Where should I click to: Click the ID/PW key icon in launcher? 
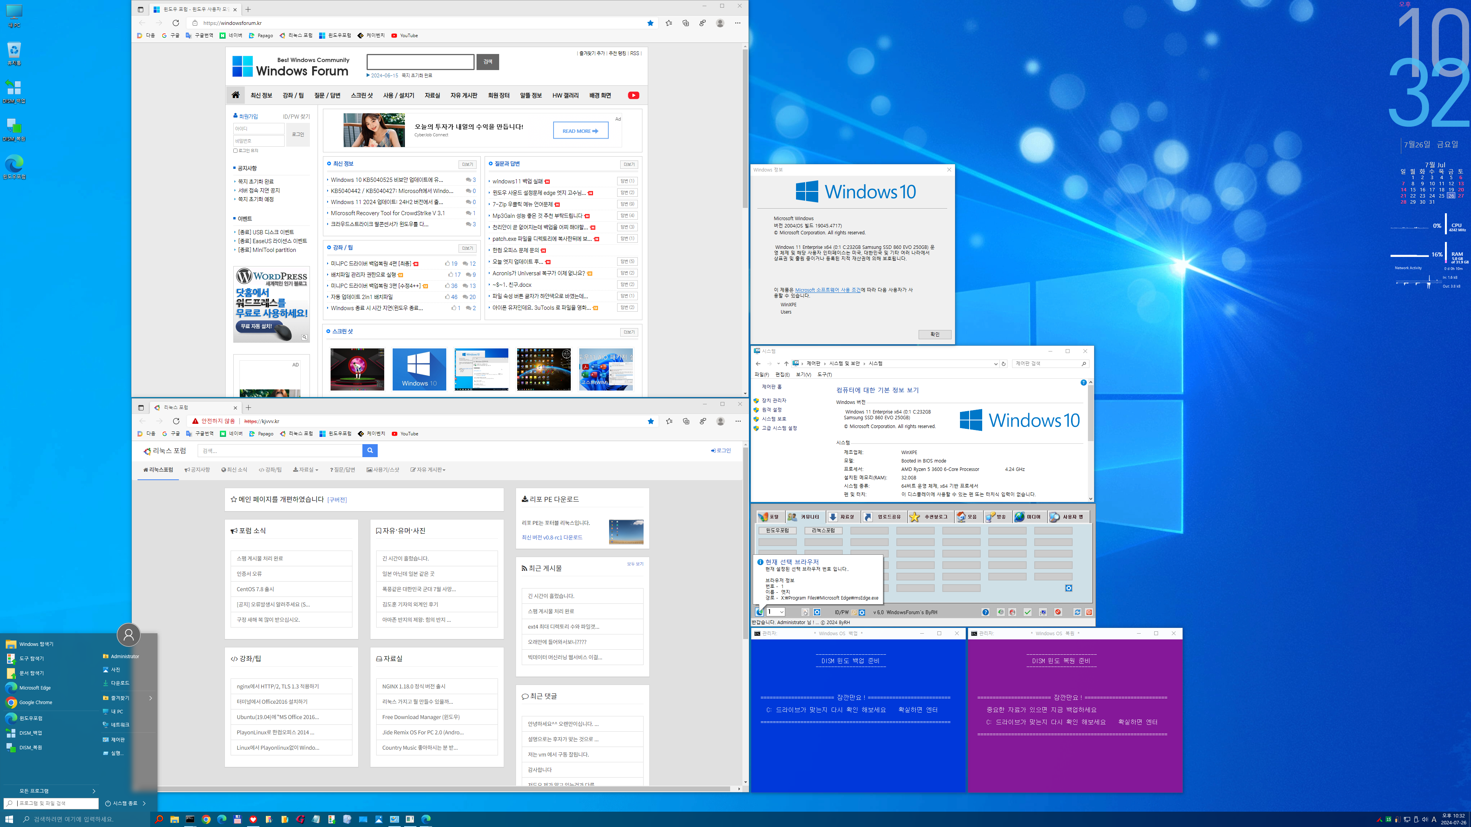tap(855, 612)
